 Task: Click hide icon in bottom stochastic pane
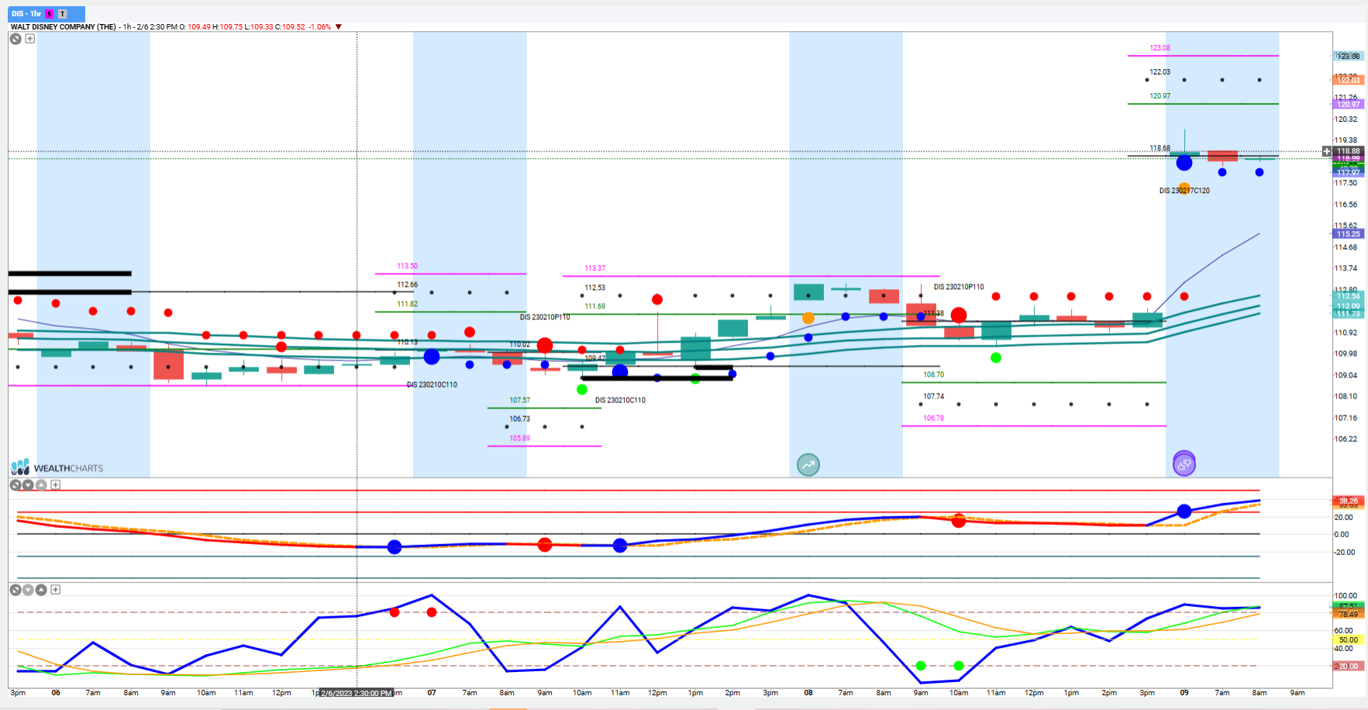(16, 590)
